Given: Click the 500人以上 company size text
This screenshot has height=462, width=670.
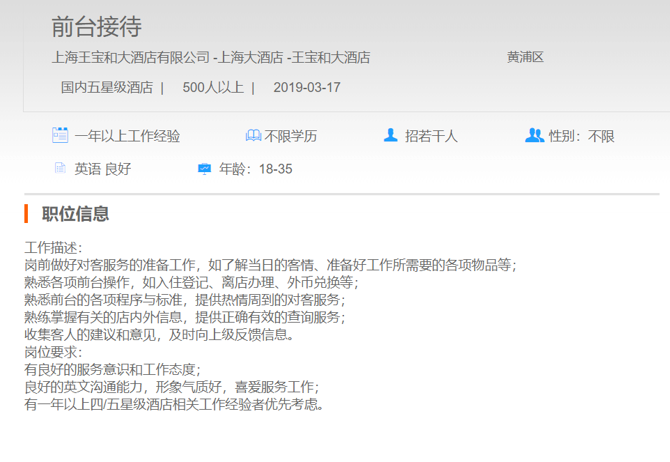Looking at the screenshot, I should pos(213,88).
